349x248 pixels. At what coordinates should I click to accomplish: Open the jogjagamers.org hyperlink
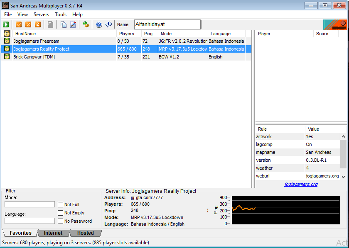[301, 184]
